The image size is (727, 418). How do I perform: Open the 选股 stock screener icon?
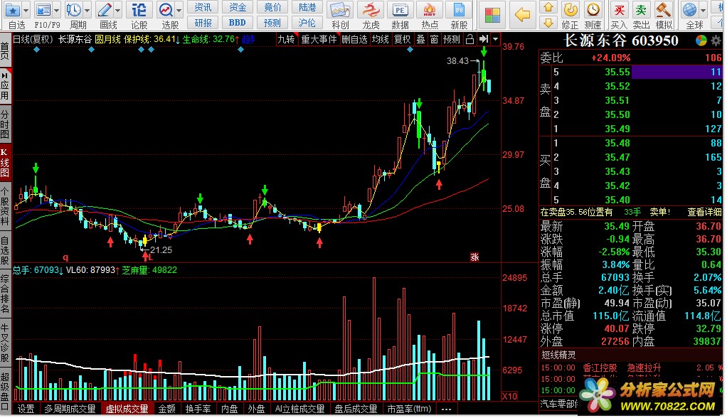(x=166, y=10)
